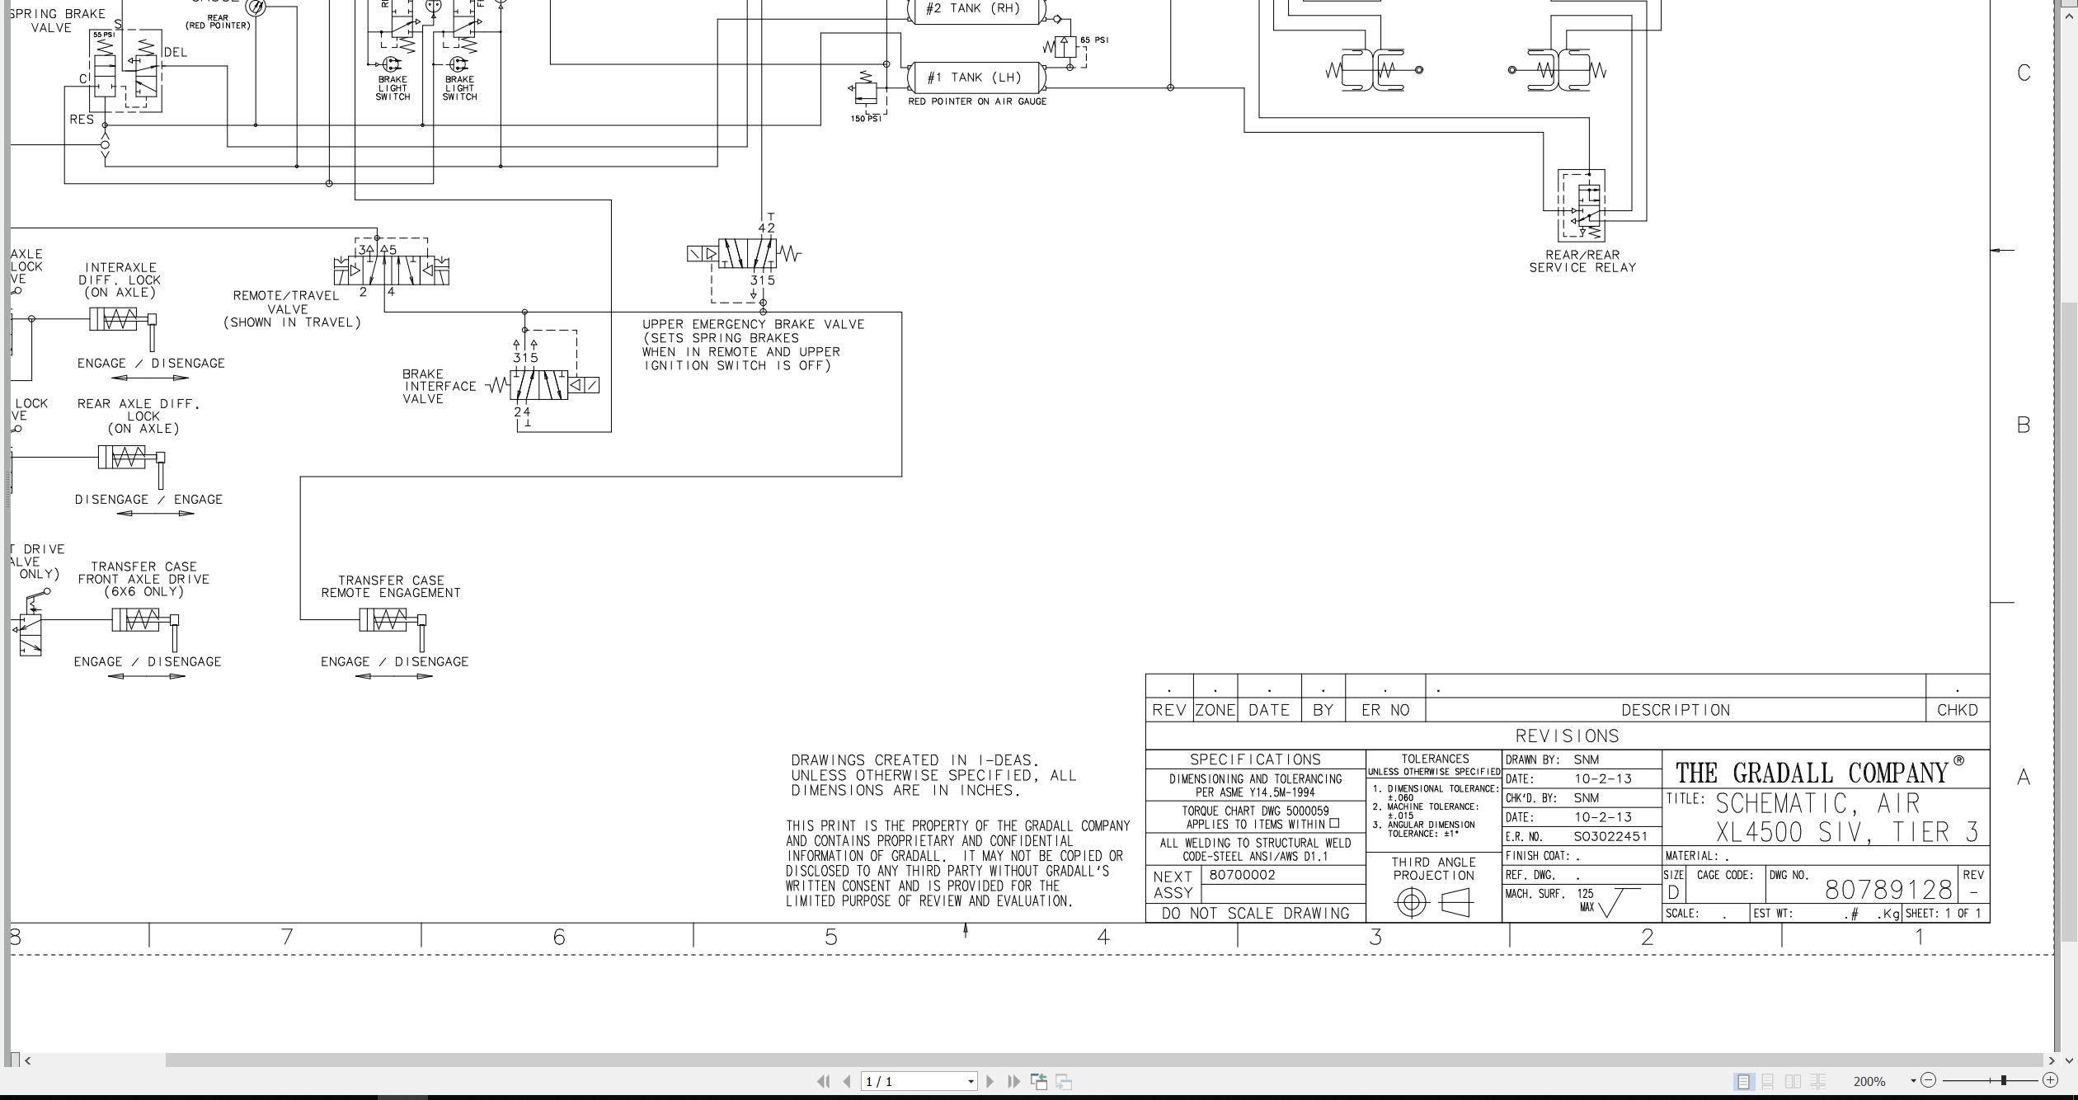The height and width of the screenshot is (1100, 2078).
Task: Click the NEXT ASSY 80700002 value
Action: click(x=1242, y=875)
